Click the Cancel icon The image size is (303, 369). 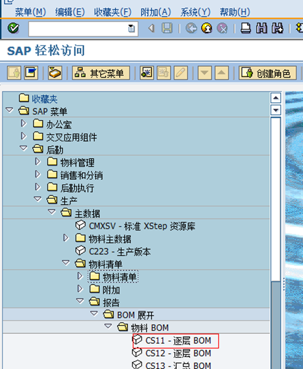pos(222,28)
